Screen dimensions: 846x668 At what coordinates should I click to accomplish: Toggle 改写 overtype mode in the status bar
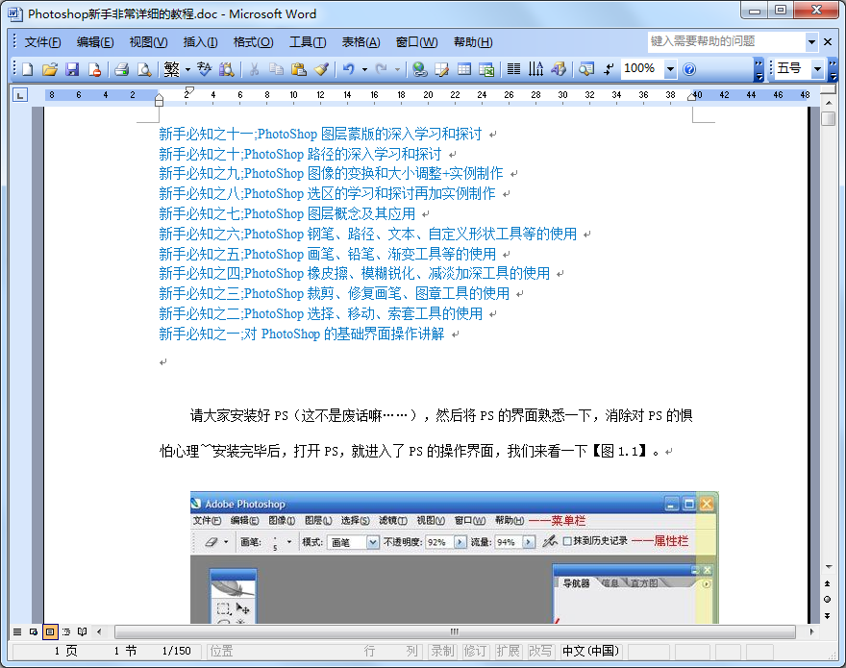[x=540, y=652]
